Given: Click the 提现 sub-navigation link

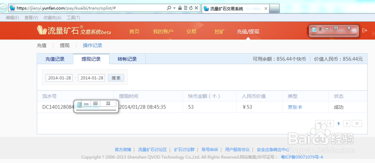Looking at the screenshot, I should [x=64, y=45].
